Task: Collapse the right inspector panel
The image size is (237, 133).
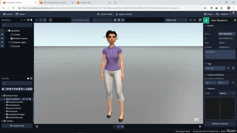Action: tap(200, 126)
